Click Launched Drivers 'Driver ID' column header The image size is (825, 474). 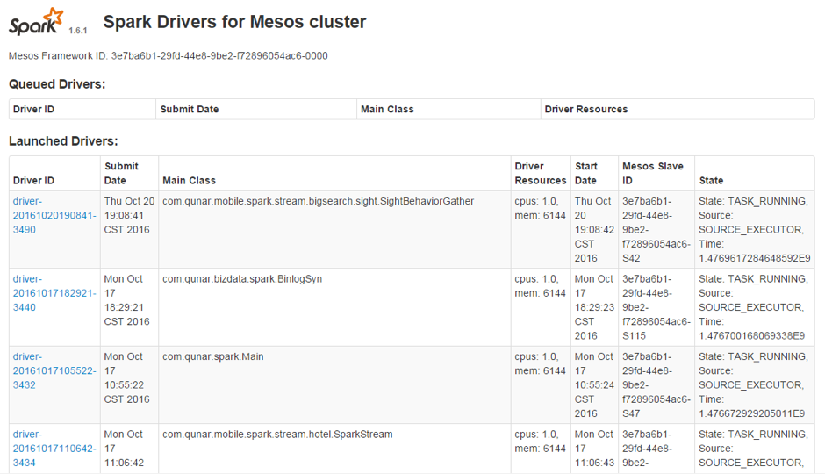pos(33,181)
